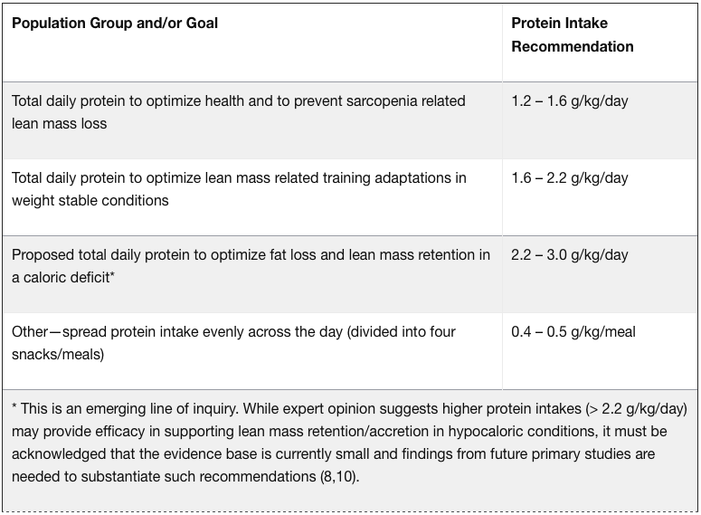Click the leading asterisk of the footnote

pyautogui.click(x=14, y=409)
